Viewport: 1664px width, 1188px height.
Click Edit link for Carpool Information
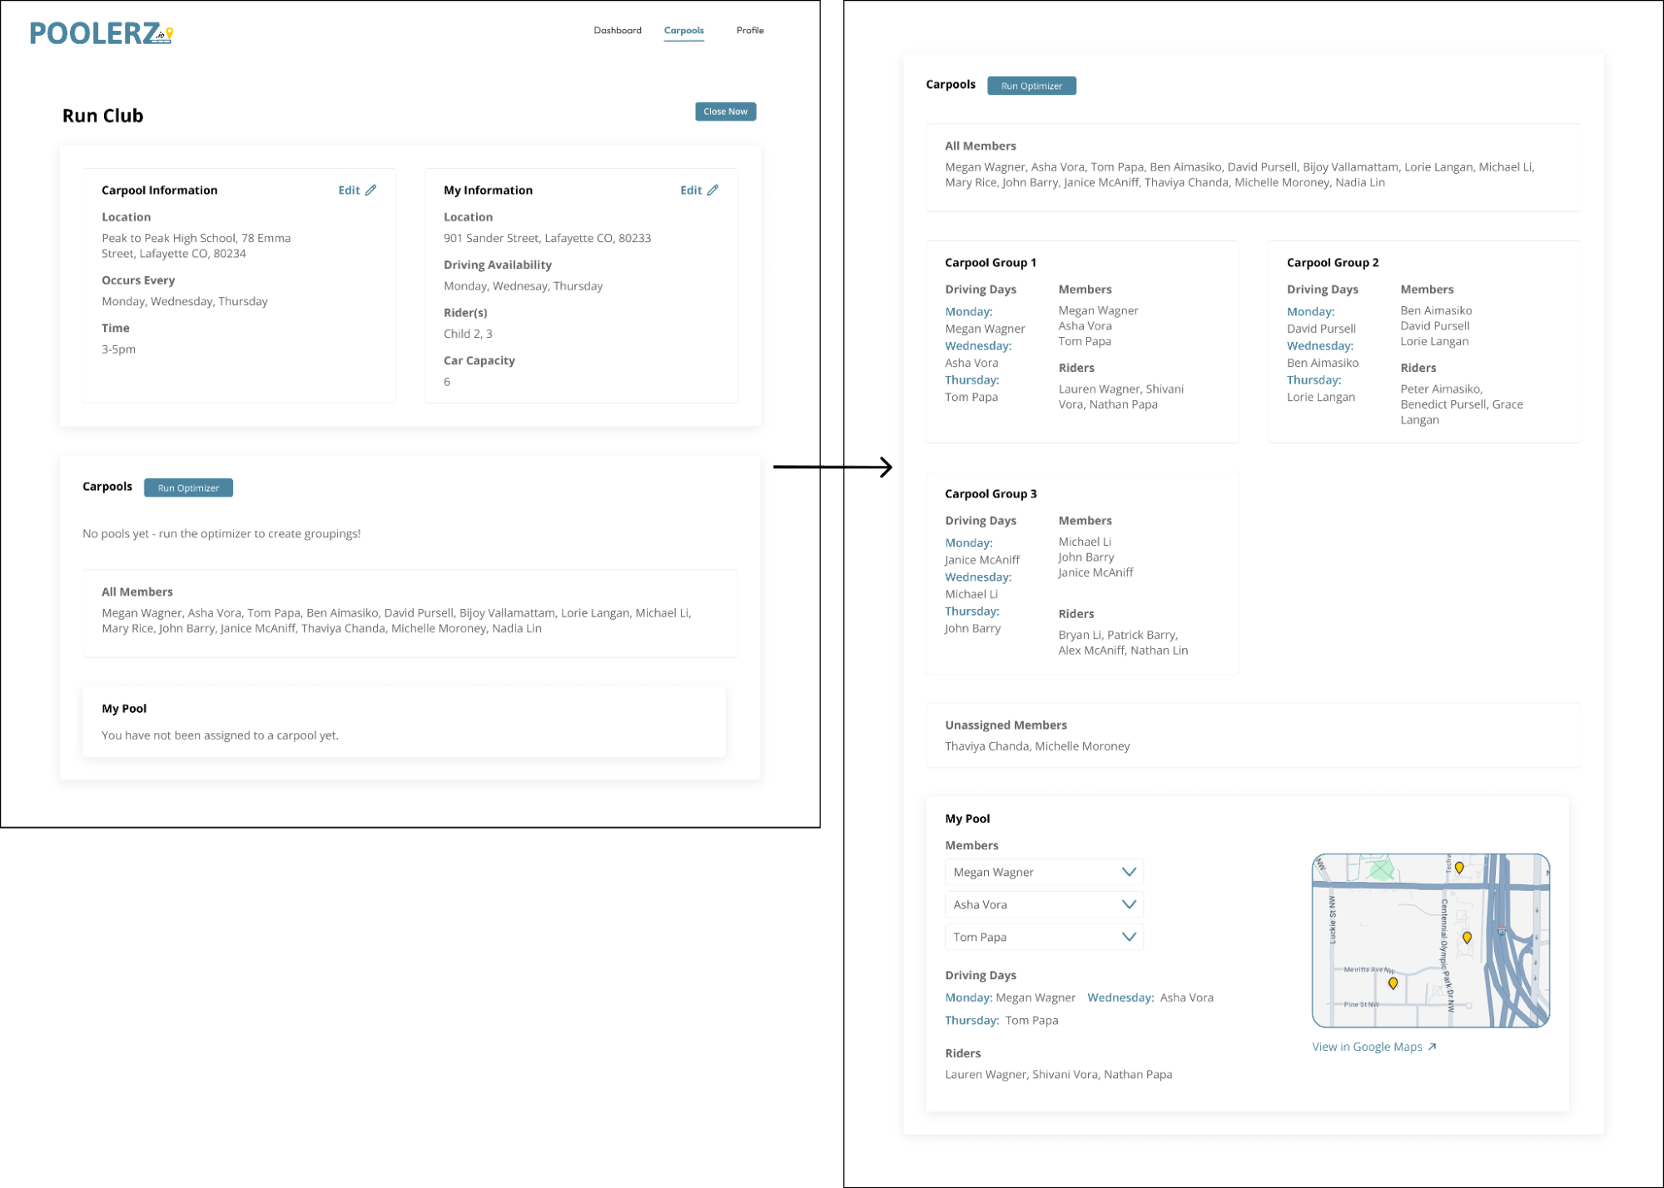349,191
